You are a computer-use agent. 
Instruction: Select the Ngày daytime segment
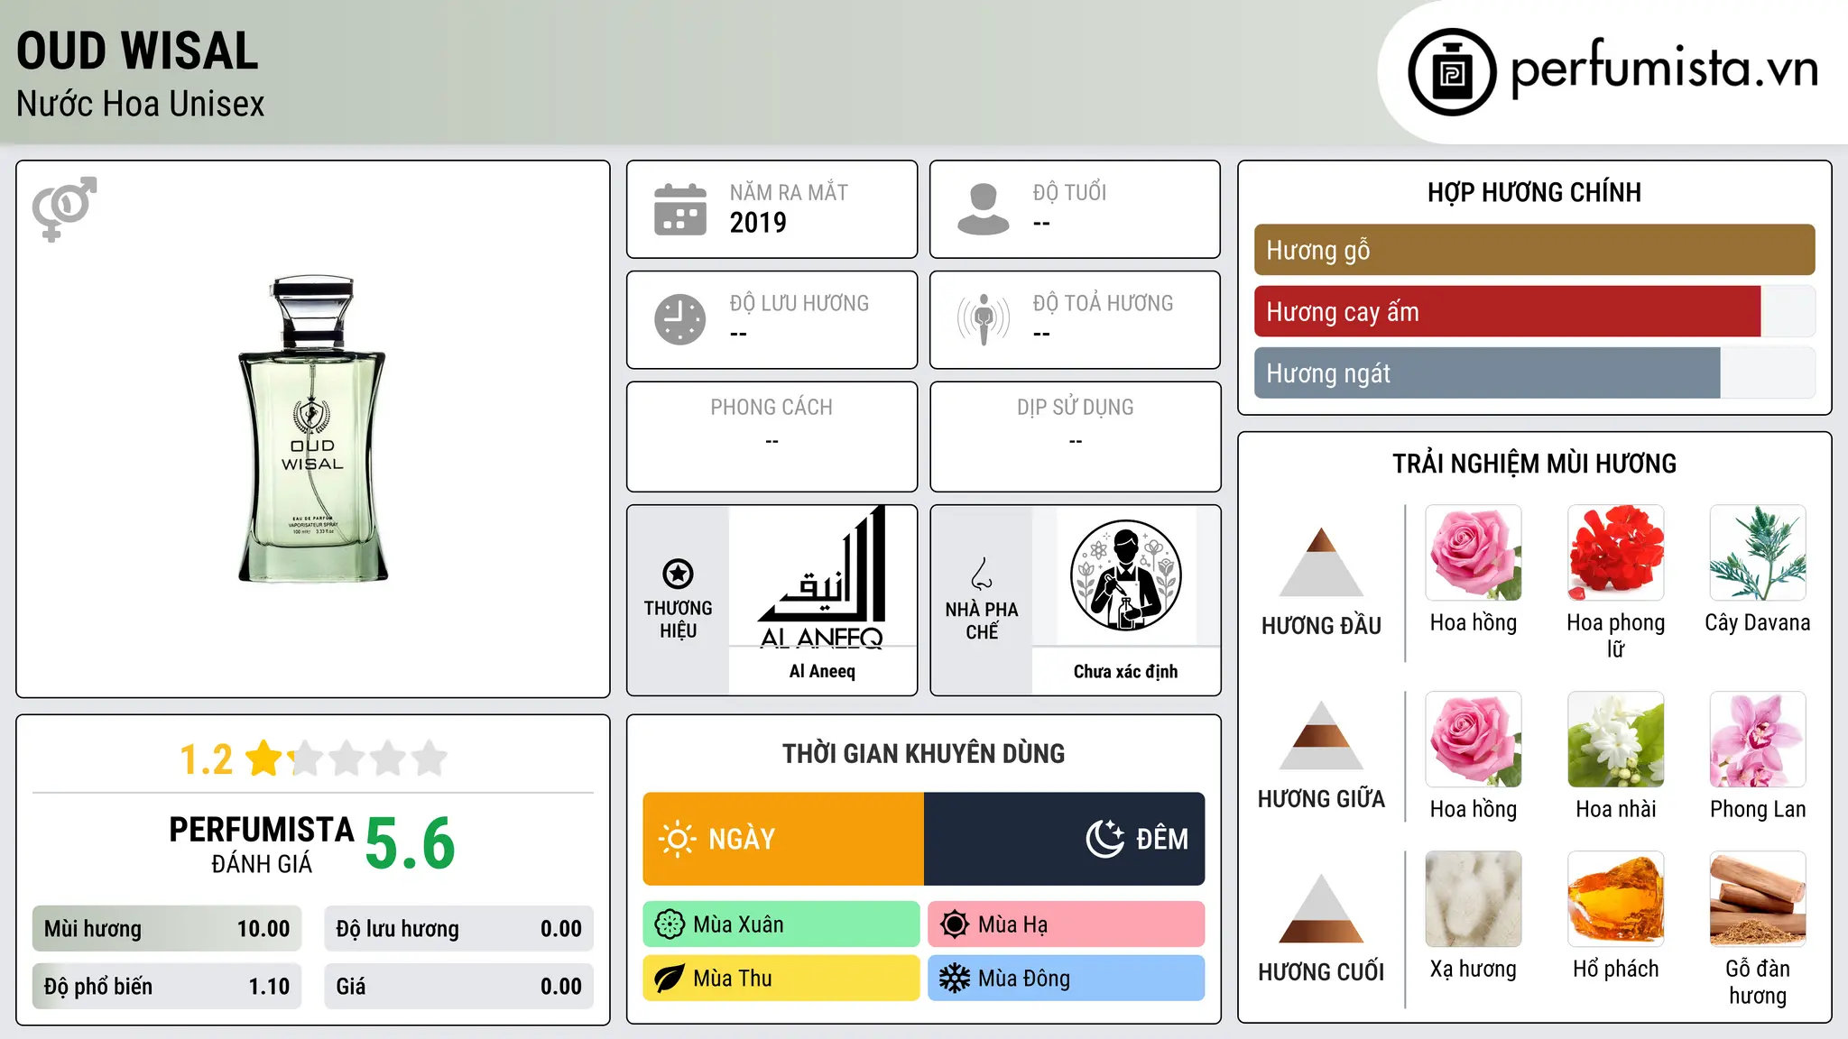(783, 839)
